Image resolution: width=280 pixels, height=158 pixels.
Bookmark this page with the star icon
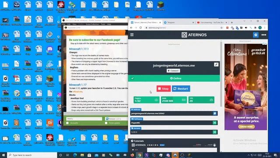pos(222,28)
